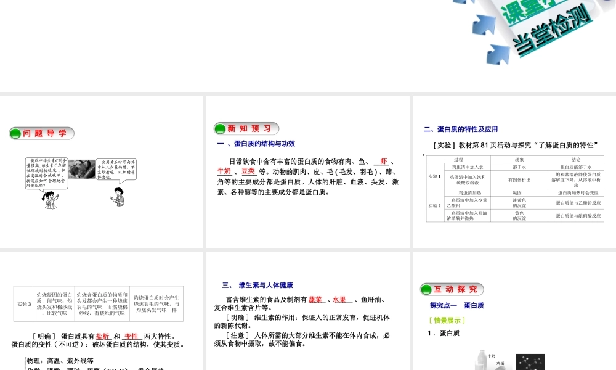Viewport: 616px width, 370px height.
Task: Click the 实验1 row label
Action: pyautogui.click(x=435, y=176)
